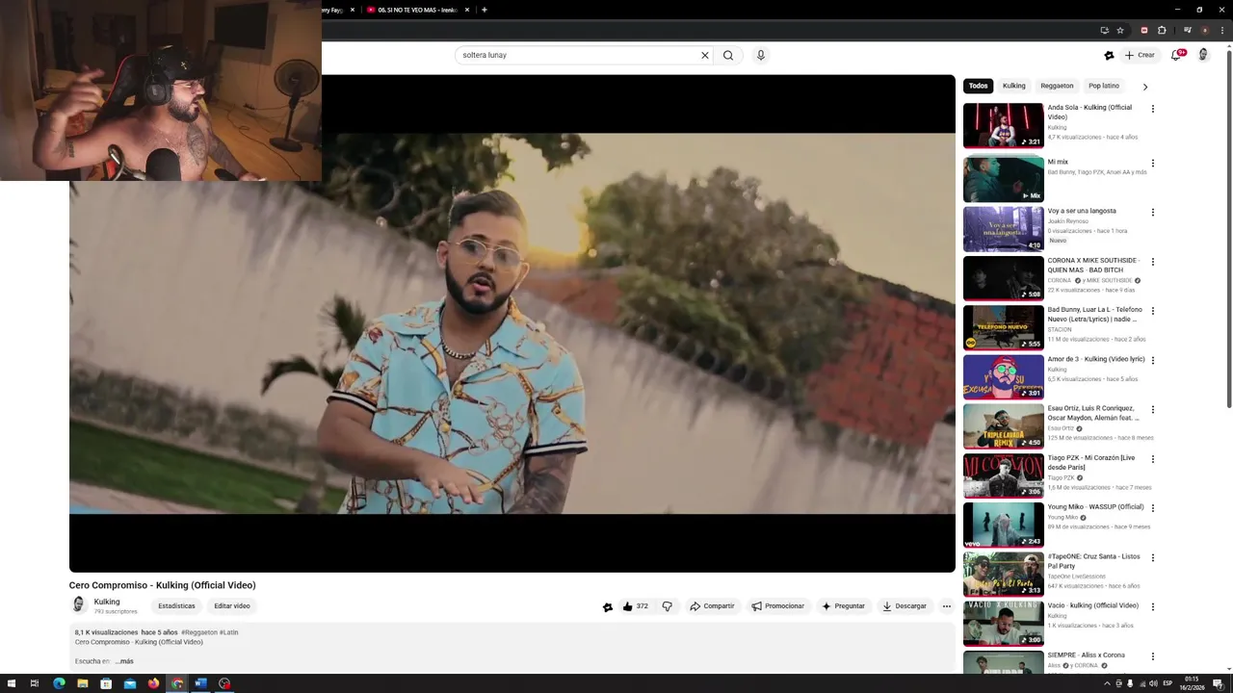Image resolution: width=1233 pixels, height=693 pixels.
Task: Click the Preguntar button
Action: pyautogui.click(x=843, y=606)
